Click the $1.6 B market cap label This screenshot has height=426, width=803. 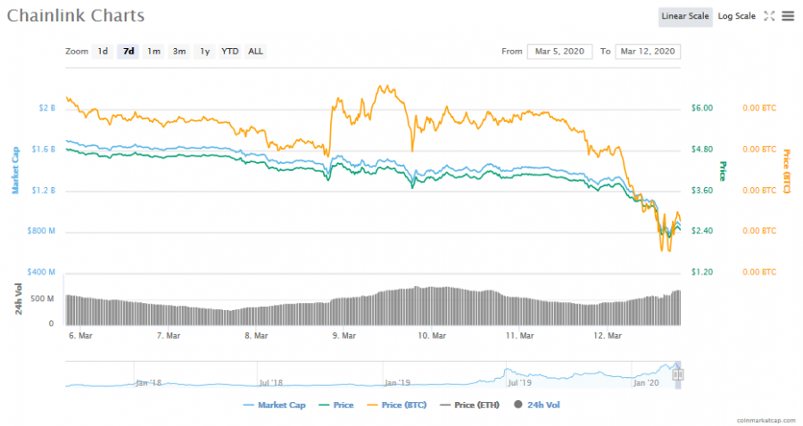[44, 150]
